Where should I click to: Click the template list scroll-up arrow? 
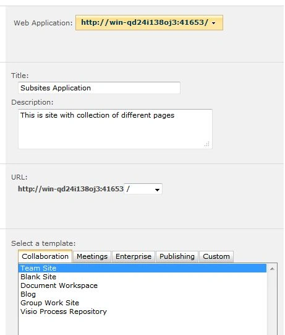tap(272, 269)
